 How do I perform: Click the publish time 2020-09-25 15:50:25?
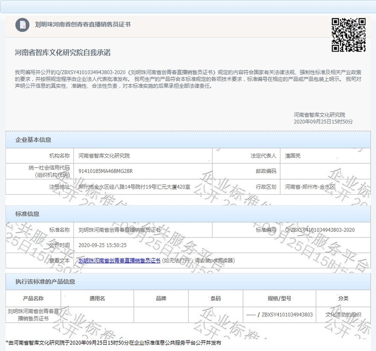[102, 245]
